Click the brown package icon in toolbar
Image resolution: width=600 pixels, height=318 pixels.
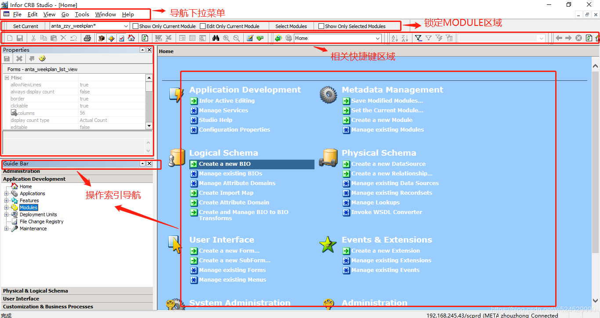coord(101,38)
